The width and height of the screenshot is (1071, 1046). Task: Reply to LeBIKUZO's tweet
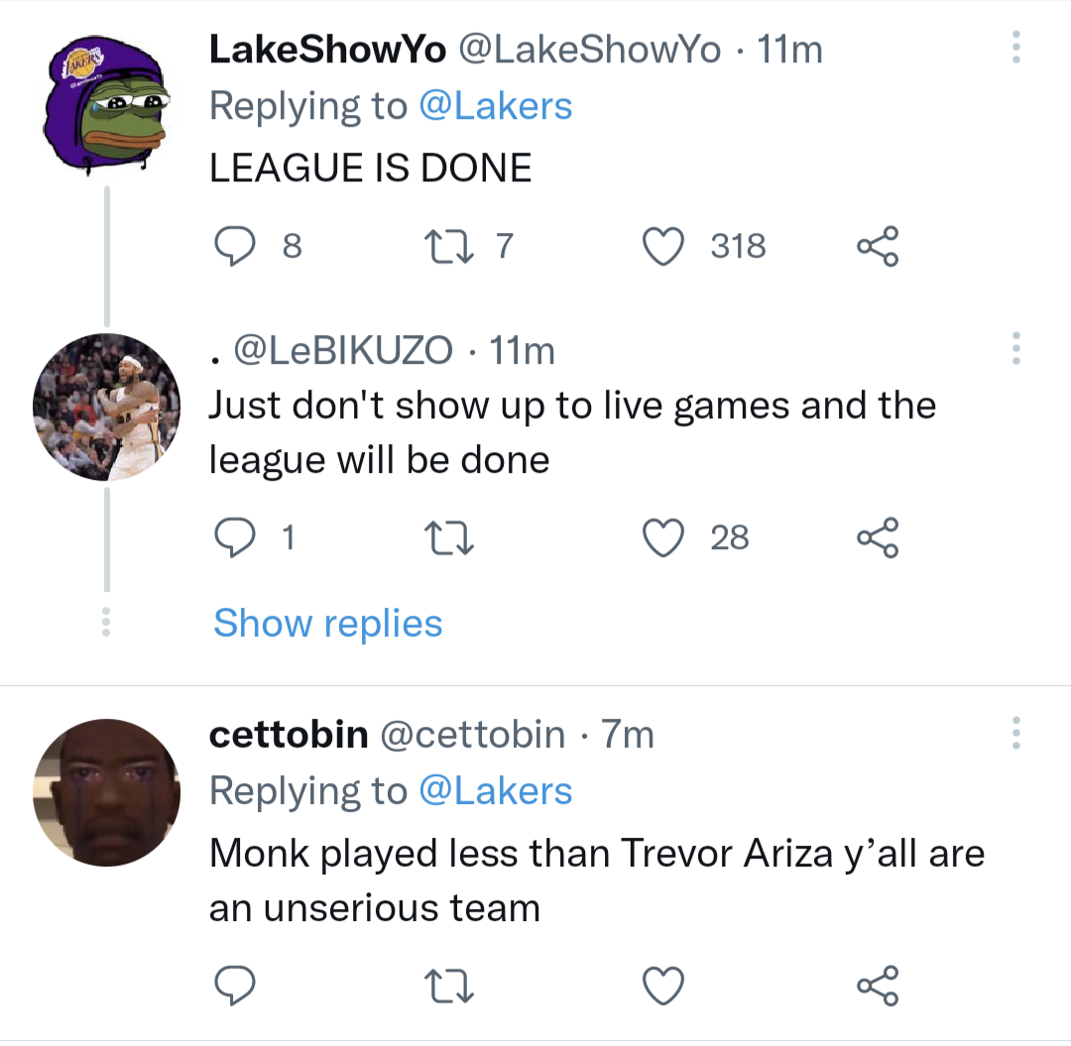pyautogui.click(x=235, y=537)
